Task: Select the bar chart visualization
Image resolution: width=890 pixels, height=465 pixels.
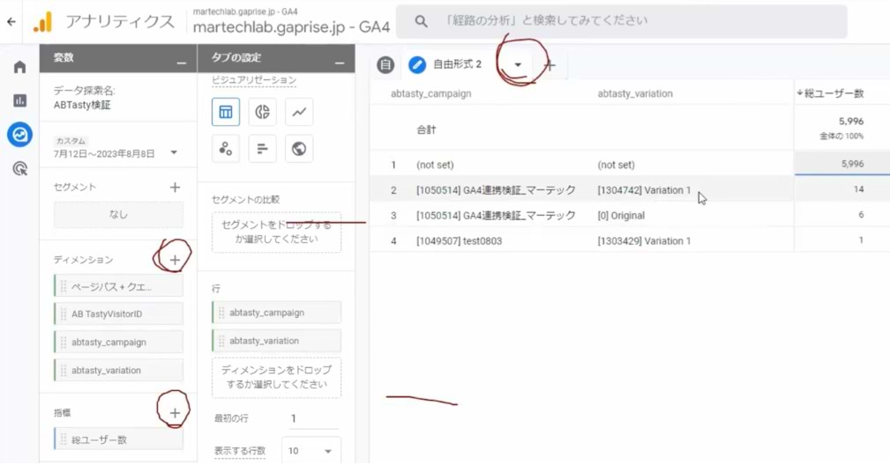Action: (x=262, y=148)
